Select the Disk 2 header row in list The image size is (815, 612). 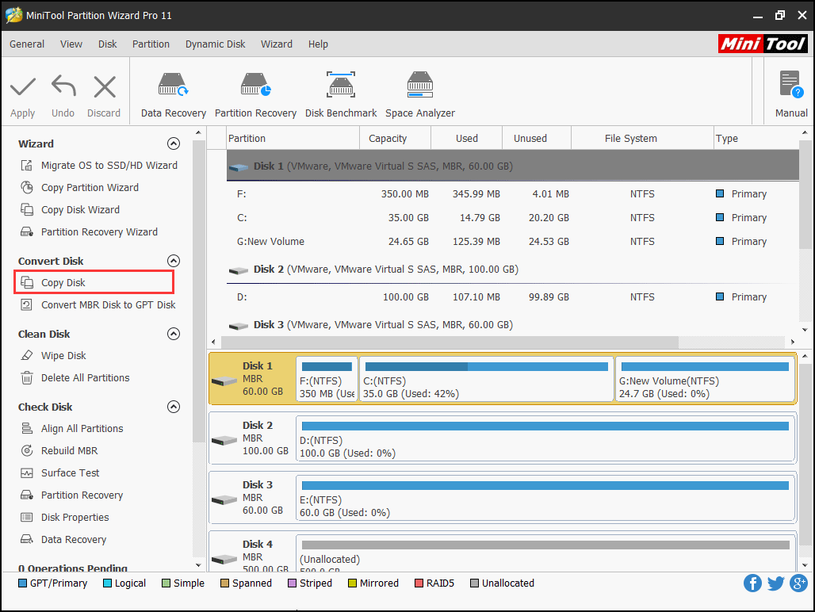pos(512,269)
